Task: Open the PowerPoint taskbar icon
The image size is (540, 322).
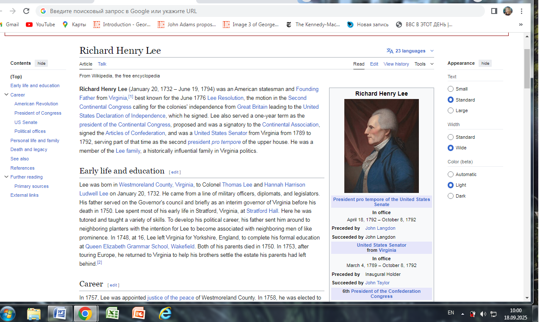Action: pyautogui.click(x=138, y=314)
